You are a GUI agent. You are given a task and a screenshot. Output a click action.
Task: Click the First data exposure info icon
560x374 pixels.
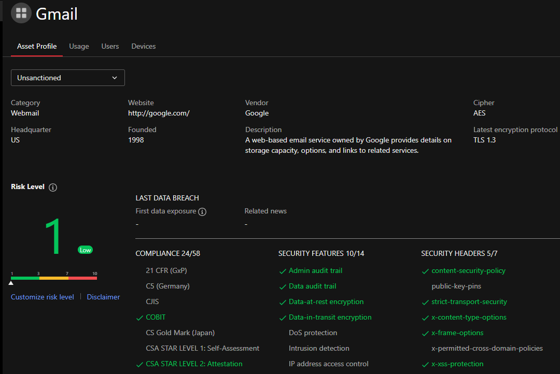click(x=202, y=212)
